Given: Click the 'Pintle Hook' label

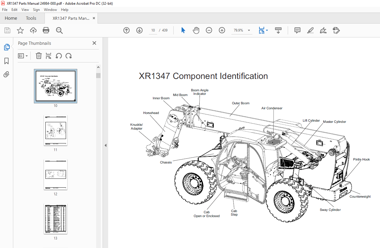Looking at the screenshot, I should click(x=361, y=159).
